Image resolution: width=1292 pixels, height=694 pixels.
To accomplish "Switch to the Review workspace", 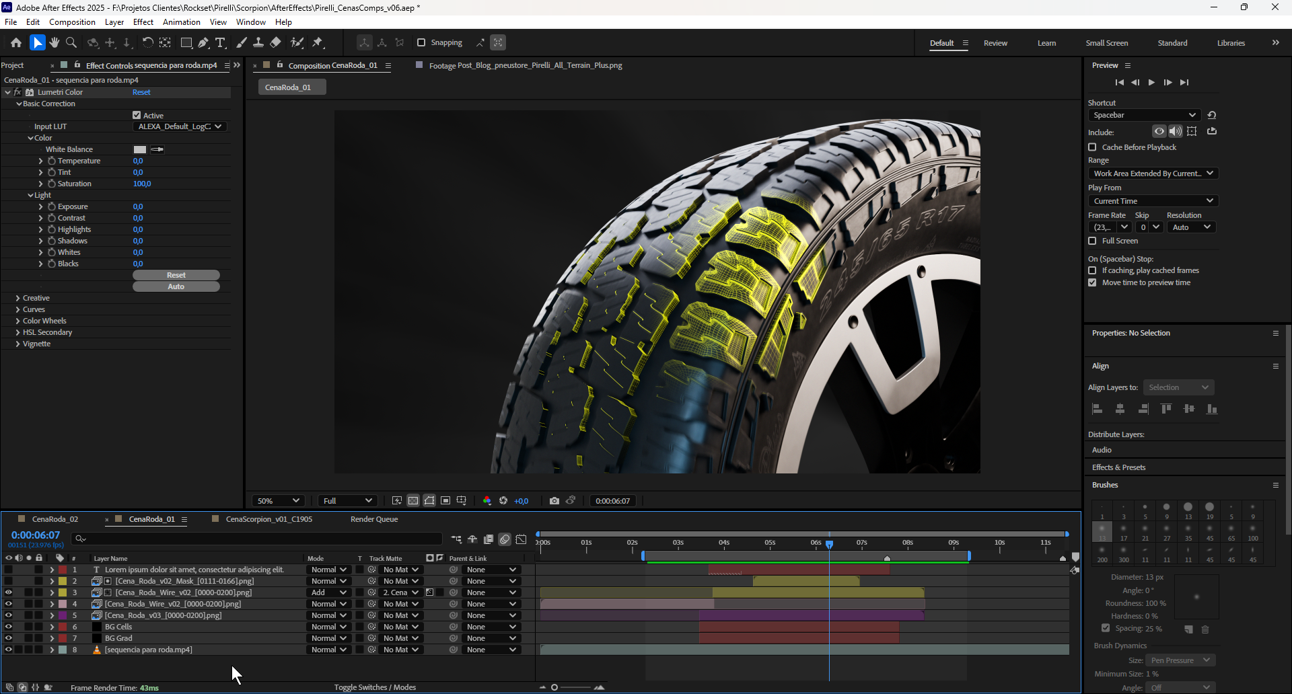I will coord(995,43).
